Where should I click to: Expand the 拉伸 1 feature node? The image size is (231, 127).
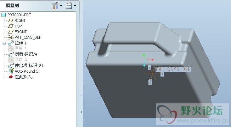point(4,43)
